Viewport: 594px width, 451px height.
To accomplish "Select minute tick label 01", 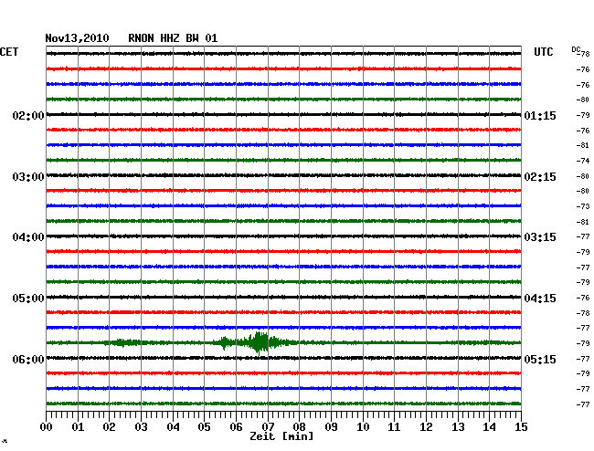I will [78, 427].
